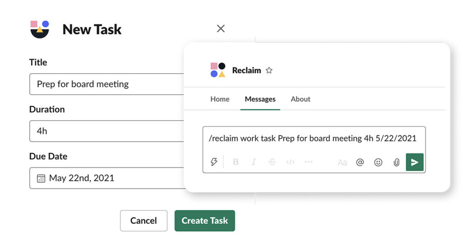Click the Create Task button
The image size is (463, 242).
coord(204,221)
